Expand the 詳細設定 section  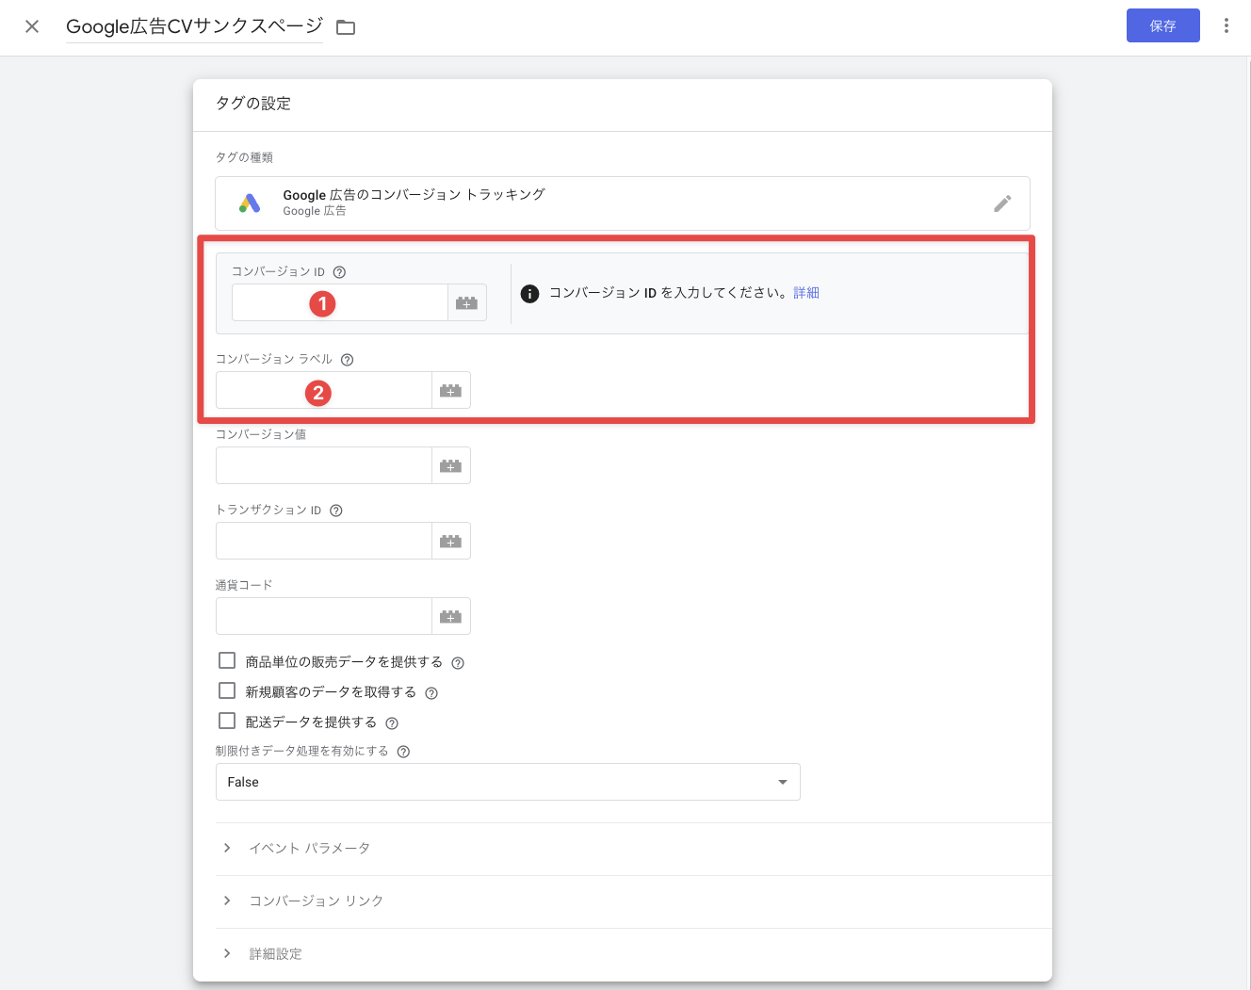click(x=275, y=954)
